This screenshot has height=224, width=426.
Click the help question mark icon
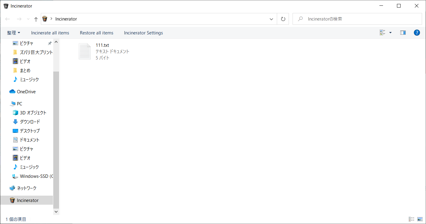pos(417,33)
